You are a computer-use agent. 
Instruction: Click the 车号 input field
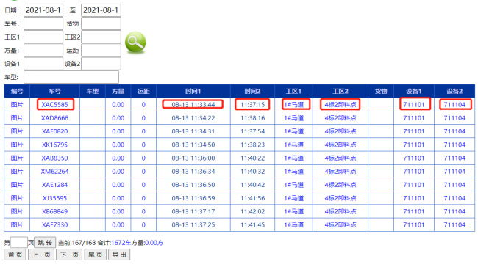[x=43, y=23]
